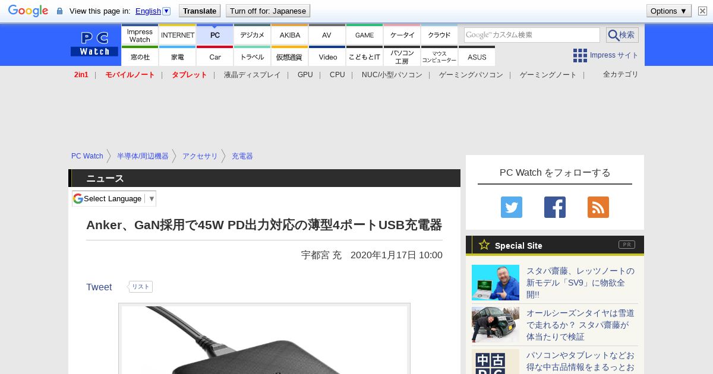This screenshot has height=374, width=713.
Task: Click the lock icon in translate bar
Action: (59, 11)
